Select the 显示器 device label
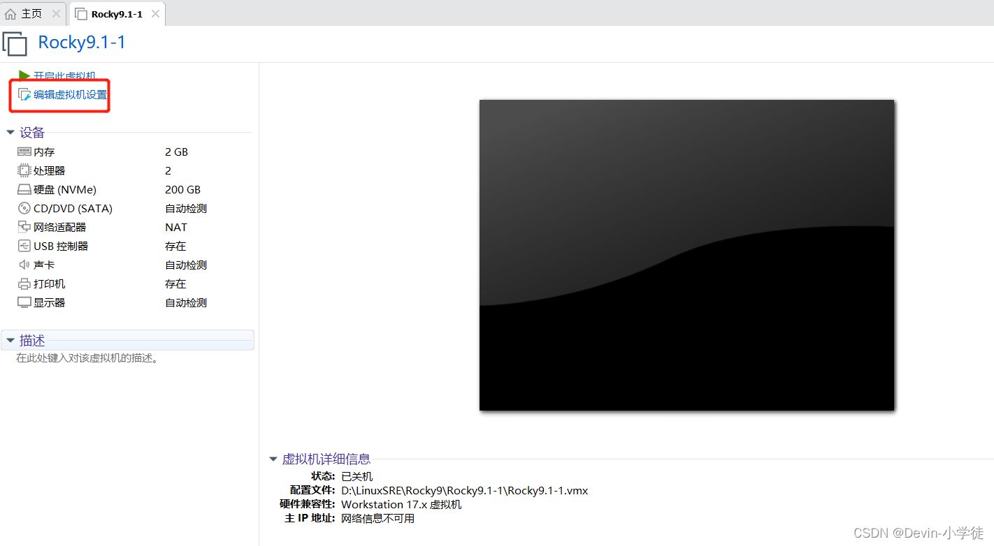This screenshot has width=994, height=546. (x=49, y=302)
